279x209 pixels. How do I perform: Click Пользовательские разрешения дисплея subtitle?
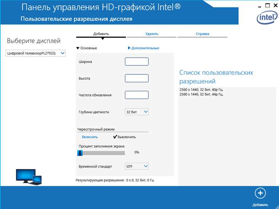coord(76,19)
